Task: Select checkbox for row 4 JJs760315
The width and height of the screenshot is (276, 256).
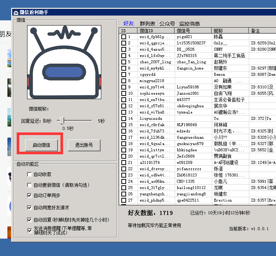Action: pos(124,55)
